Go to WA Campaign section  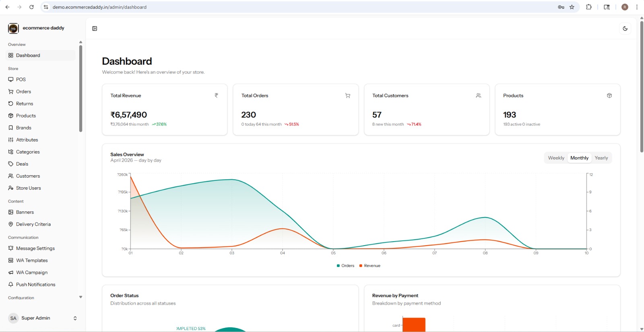point(31,273)
